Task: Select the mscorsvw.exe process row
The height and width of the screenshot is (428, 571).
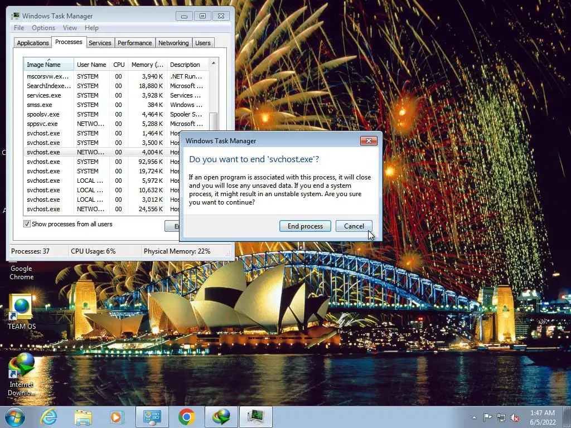Action: pyautogui.click(x=116, y=76)
